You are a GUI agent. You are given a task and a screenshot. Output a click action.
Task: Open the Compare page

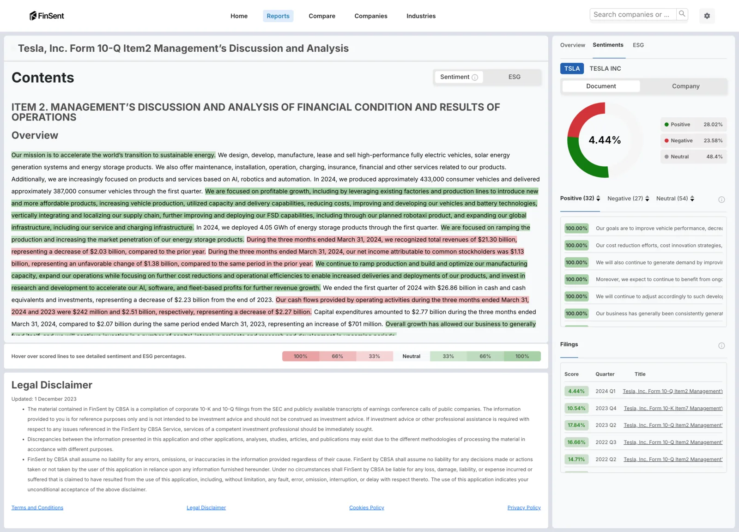[322, 16]
